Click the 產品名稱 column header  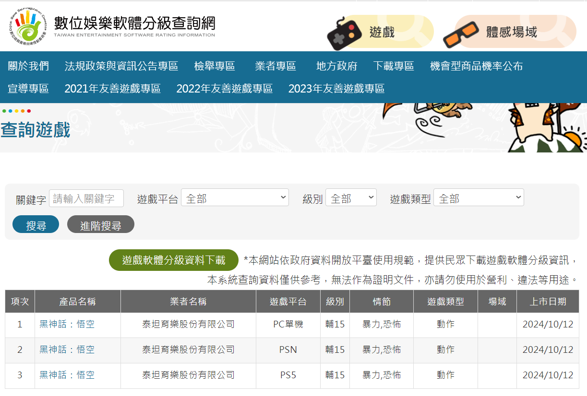click(x=78, y=302)
